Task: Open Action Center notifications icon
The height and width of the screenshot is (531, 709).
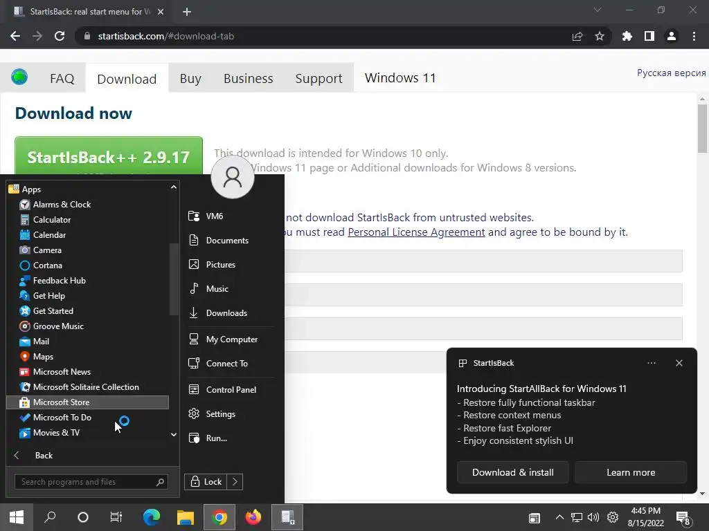Action: click(683, 518)
